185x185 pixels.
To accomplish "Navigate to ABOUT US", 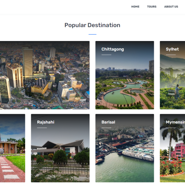I will 171,7.
